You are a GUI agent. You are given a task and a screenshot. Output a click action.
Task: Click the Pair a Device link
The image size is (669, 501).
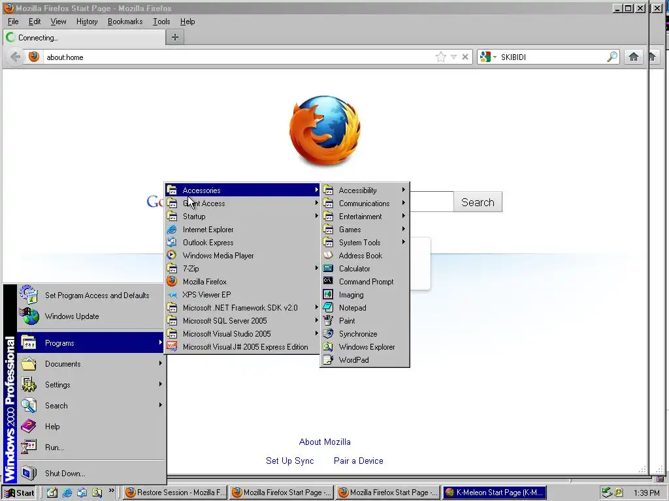[359, 461]
